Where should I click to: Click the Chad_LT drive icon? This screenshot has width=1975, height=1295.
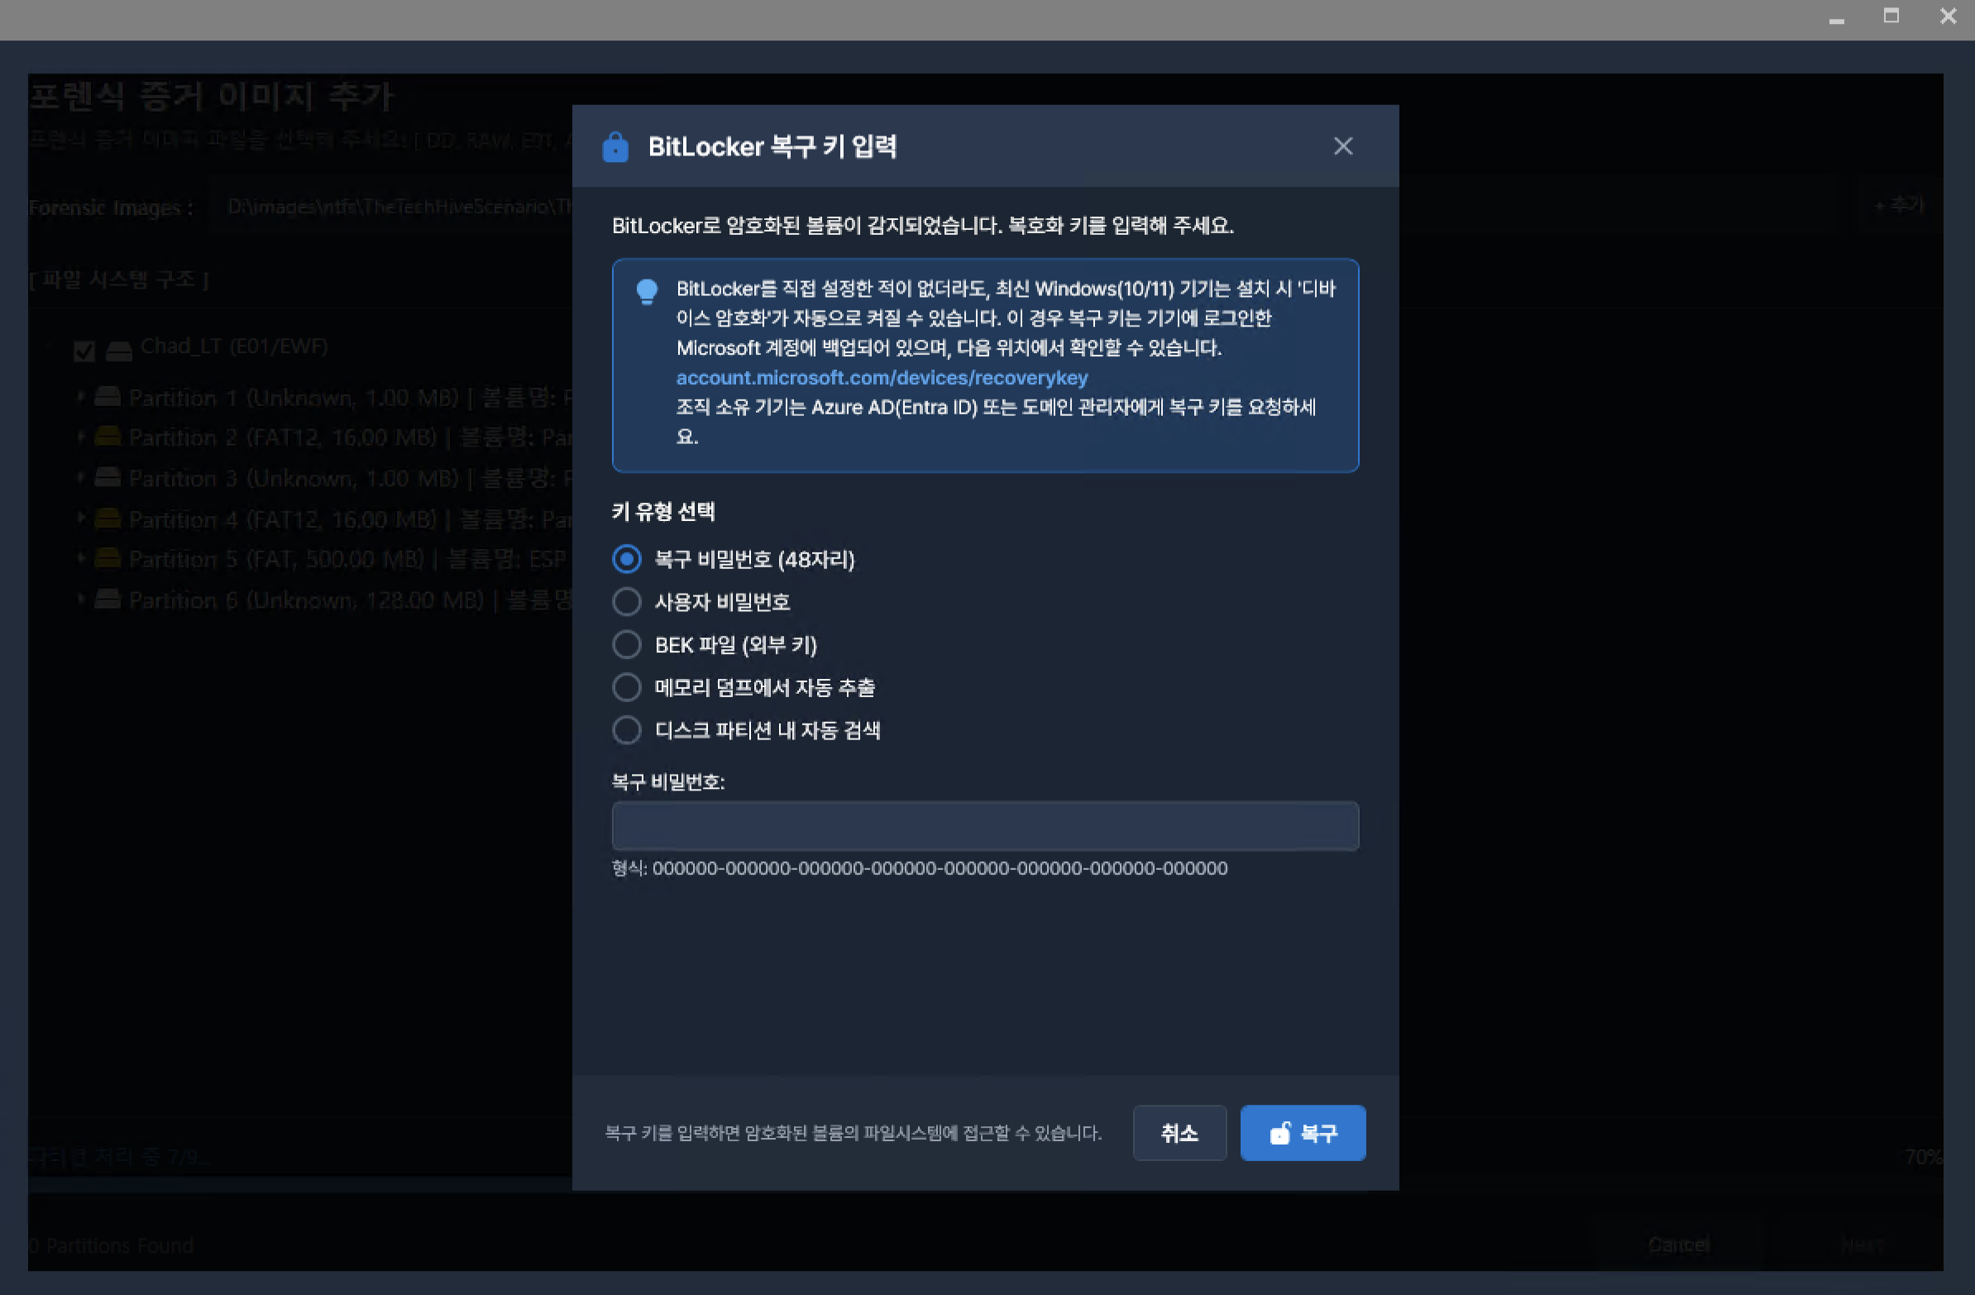(x=118, y=350)
